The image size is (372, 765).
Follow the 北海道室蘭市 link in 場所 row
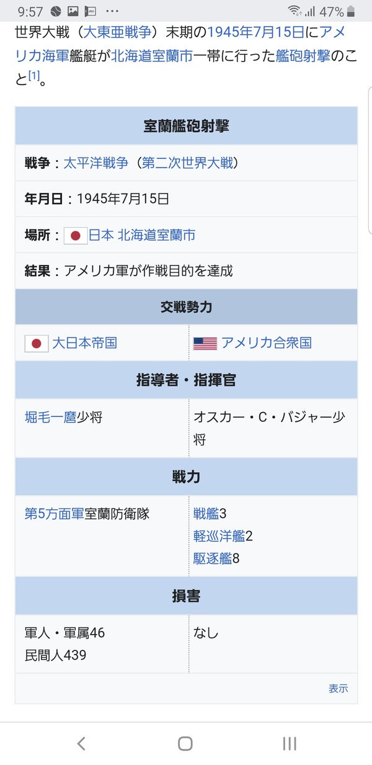pos(156,235)
